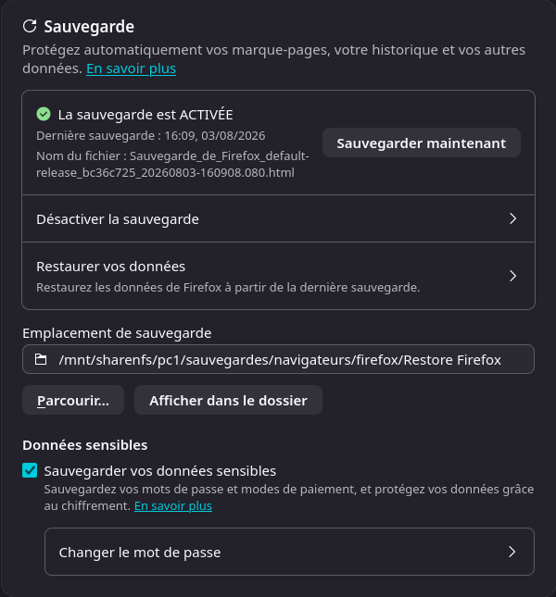Screen dimensions: 556x597
Task: Click the chevron arrow on Changer le mot de passe
Action: pos(512,552)
